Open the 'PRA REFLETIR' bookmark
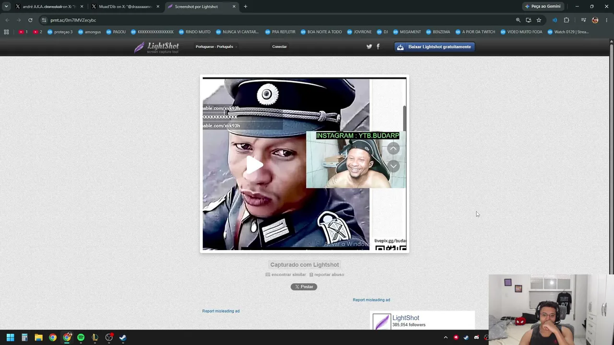Viewport: 614px width, 345px height. click(281, 32)
